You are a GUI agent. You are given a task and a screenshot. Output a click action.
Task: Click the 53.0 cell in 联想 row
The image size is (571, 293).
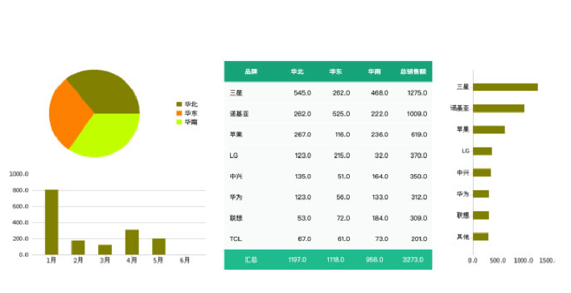click(x=304, y=218)
